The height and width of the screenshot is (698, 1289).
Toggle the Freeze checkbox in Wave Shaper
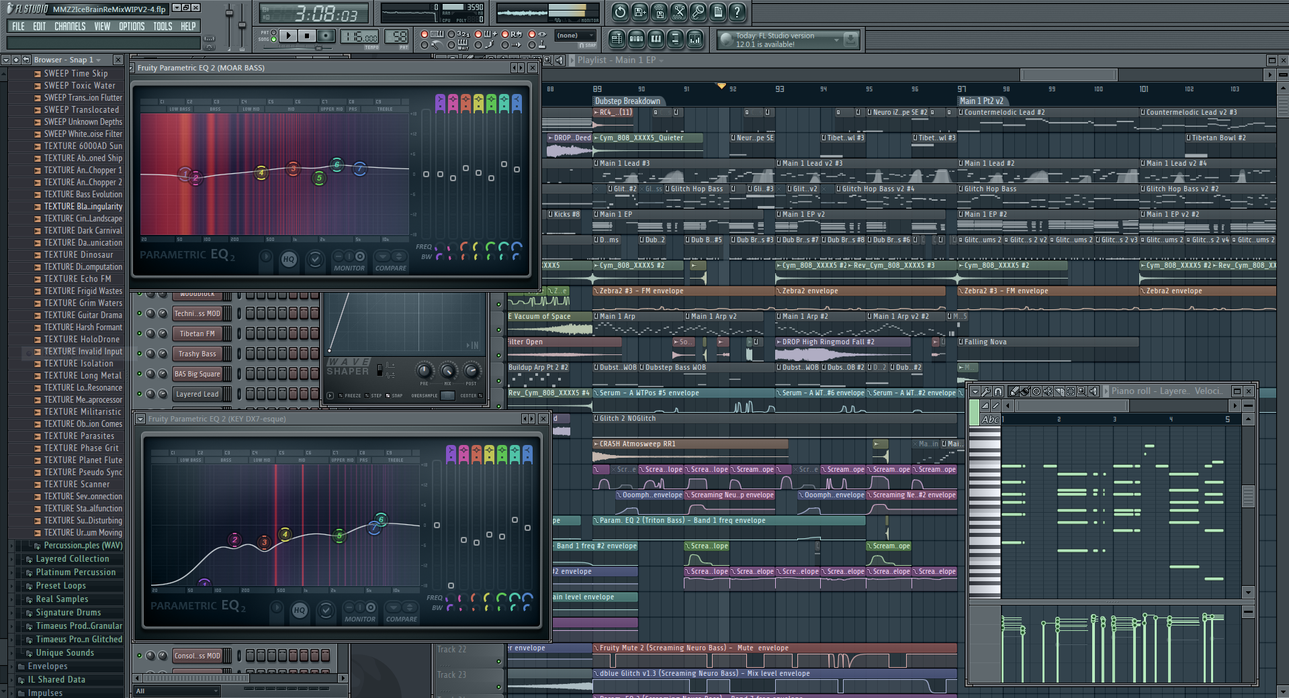click(x=341, y=396)
